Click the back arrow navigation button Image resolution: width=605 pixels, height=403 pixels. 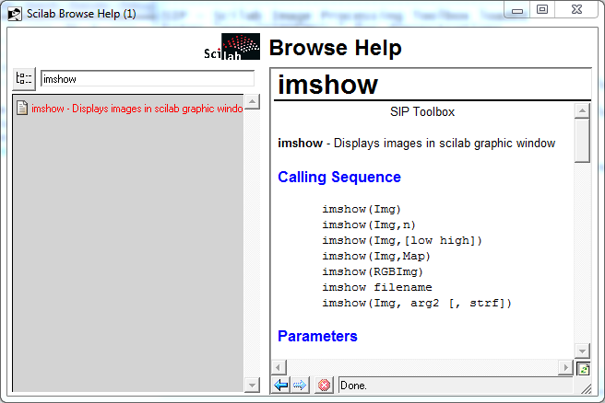coord(281,385)
